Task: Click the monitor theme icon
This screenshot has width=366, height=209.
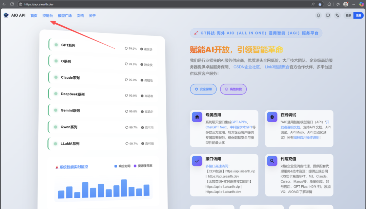Action: (328, 16)
